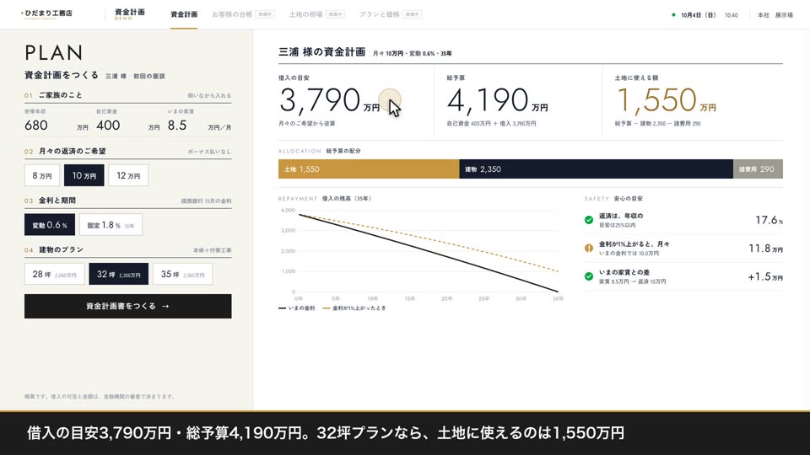Click the 03 金利と期間 section heading
810x455 pixels.
click(x=50, y=201)
